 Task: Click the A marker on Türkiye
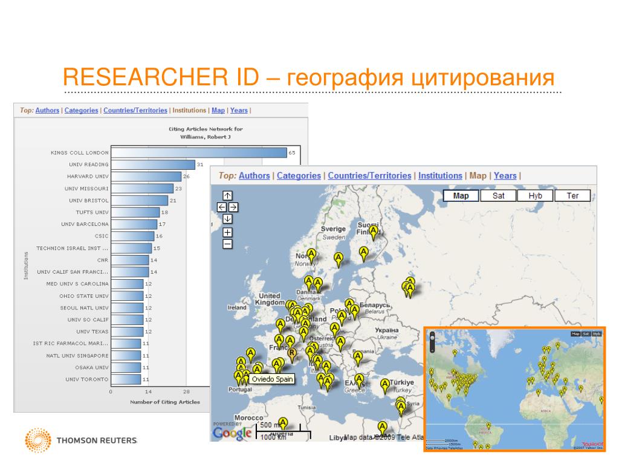point(385,386)
